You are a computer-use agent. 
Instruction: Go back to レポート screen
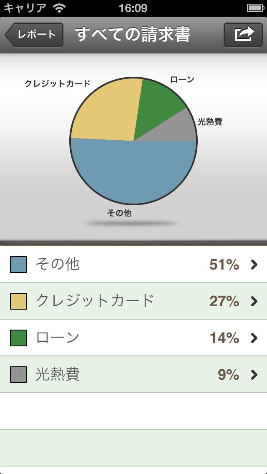tap(35, 35)
